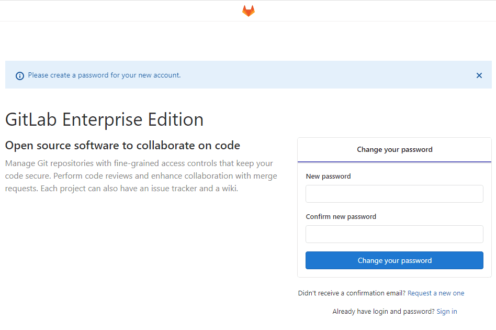Click the GitLab fox logo

click(x=249, y=11)
